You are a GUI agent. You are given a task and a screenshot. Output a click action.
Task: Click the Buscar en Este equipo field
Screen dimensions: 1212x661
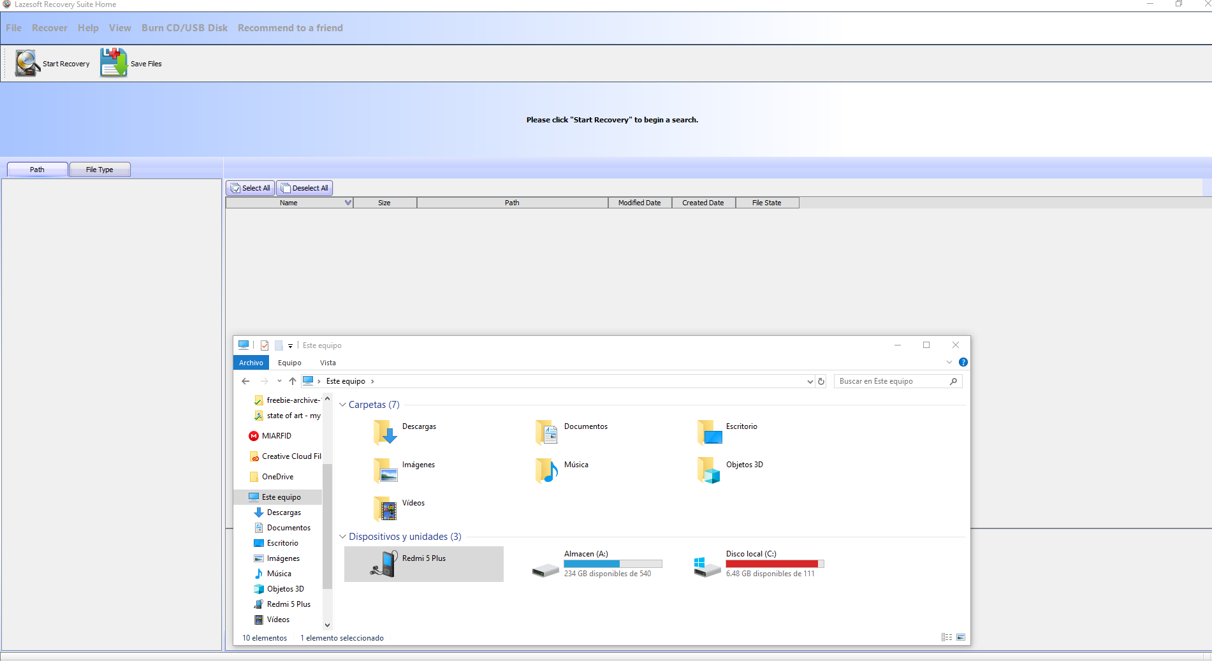pos(898,381)
